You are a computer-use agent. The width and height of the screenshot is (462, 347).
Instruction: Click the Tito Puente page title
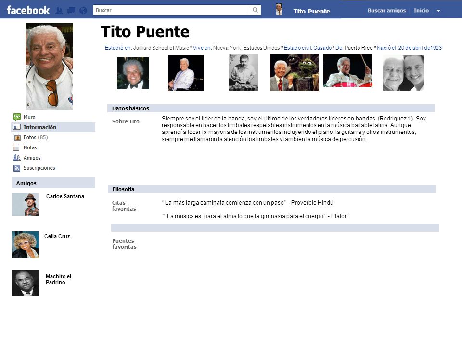[145, 32]
